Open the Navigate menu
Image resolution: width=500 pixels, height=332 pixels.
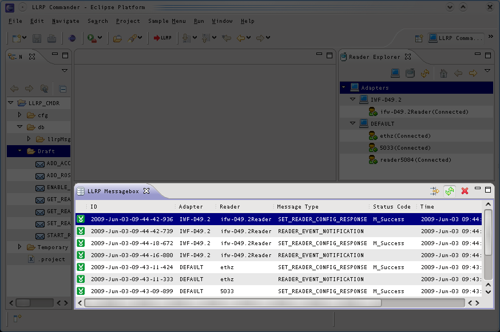click(x=66, y=21)
